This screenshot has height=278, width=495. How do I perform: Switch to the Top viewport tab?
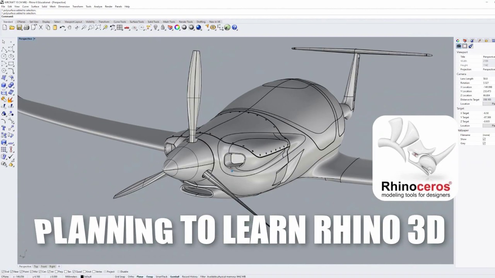point(36,266)
